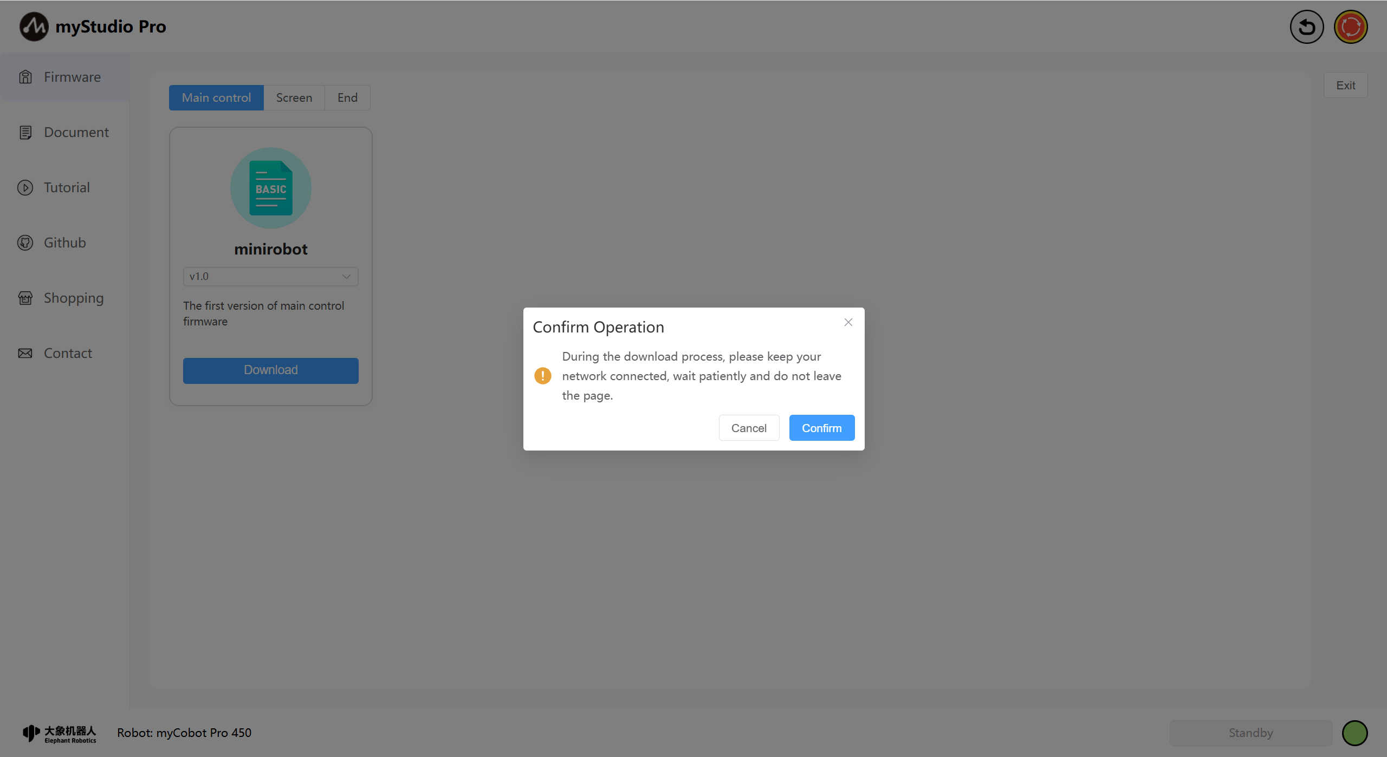Viewport: 1387px width, 757px height.
Task: Click the BASIC minirobot firmware icon
Action: point(270,188)
